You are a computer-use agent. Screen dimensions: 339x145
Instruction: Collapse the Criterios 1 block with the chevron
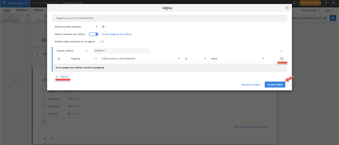pyautogui.click(x=281, y=51)
